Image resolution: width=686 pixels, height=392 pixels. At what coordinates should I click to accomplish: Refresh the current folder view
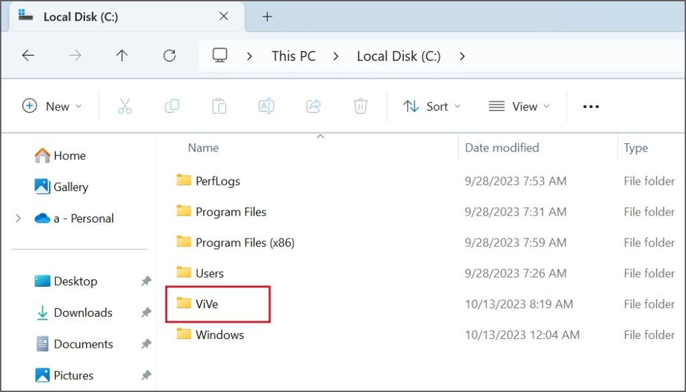169,56
